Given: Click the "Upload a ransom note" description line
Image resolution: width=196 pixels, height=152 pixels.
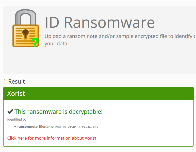Looking at the screenshot, I should coord(120,36).
